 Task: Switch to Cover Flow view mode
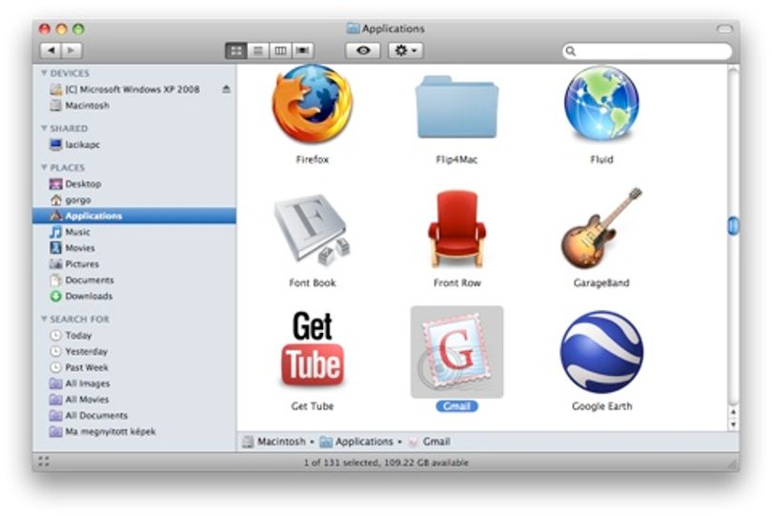tap(303, 51)
